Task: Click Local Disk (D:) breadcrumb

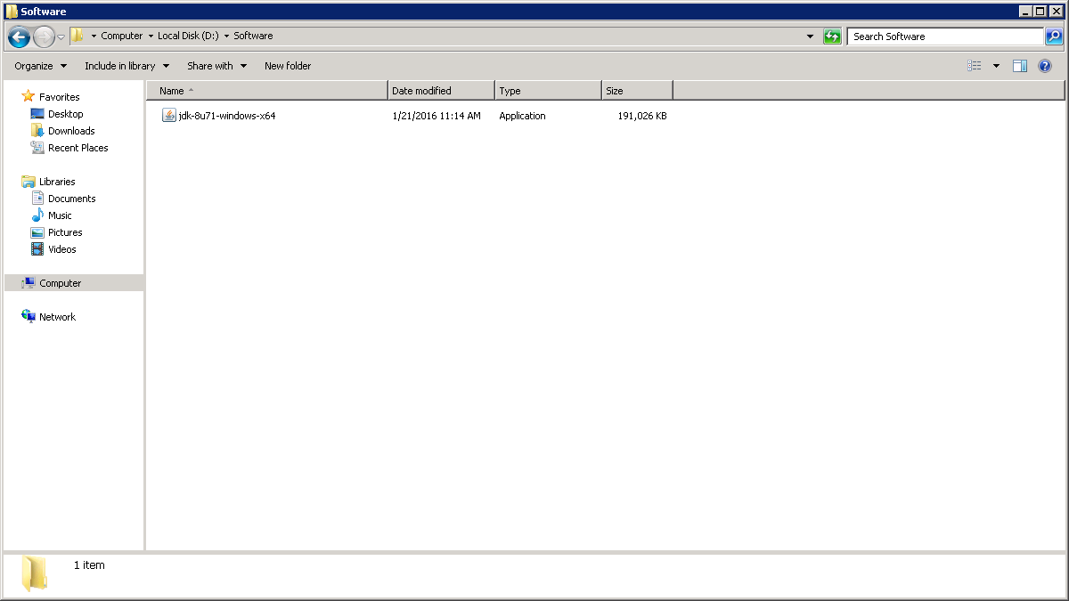Action: [188, 36]
